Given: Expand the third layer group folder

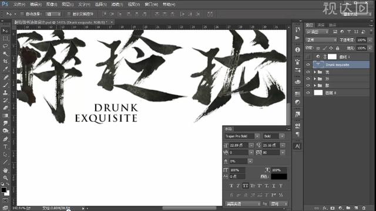Looking at the screenshot, I should coord(315,86).
